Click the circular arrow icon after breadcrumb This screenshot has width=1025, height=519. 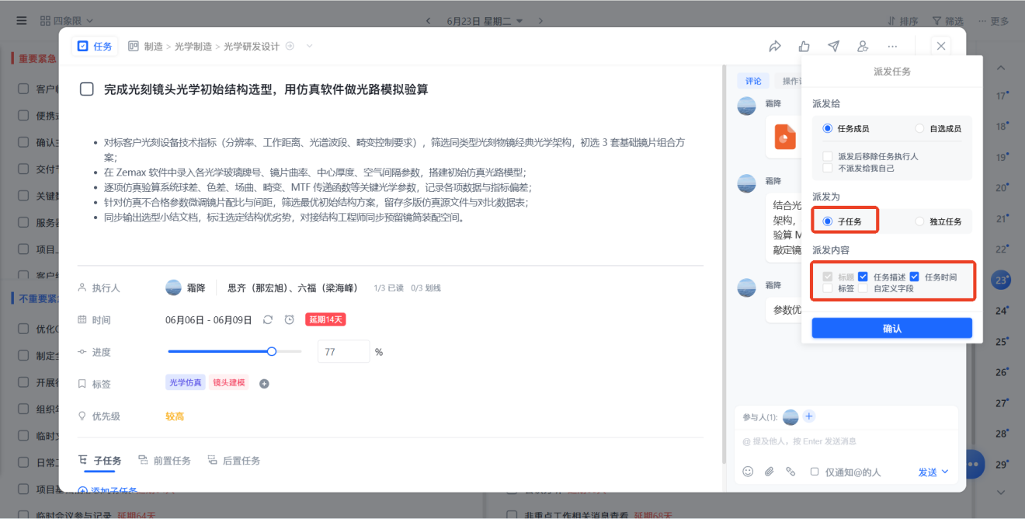290,47
